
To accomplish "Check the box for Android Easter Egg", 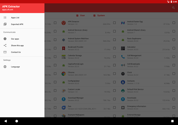I will (174, 23).
